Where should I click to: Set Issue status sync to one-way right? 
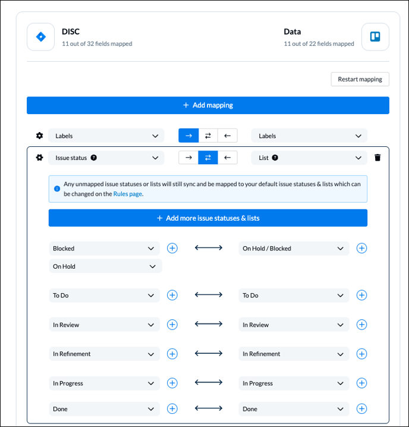point(188,158)
